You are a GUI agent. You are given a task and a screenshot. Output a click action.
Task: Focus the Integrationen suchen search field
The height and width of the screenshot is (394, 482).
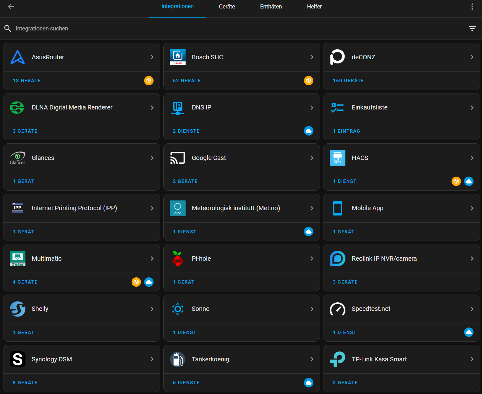pos(239,29)
